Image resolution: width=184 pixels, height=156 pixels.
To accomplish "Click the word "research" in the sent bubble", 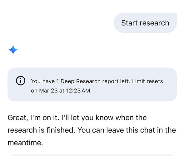I will pos(154,23).
